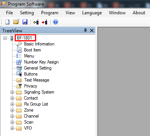
Task: Select the Boot Item label
Action: (32, 50)
